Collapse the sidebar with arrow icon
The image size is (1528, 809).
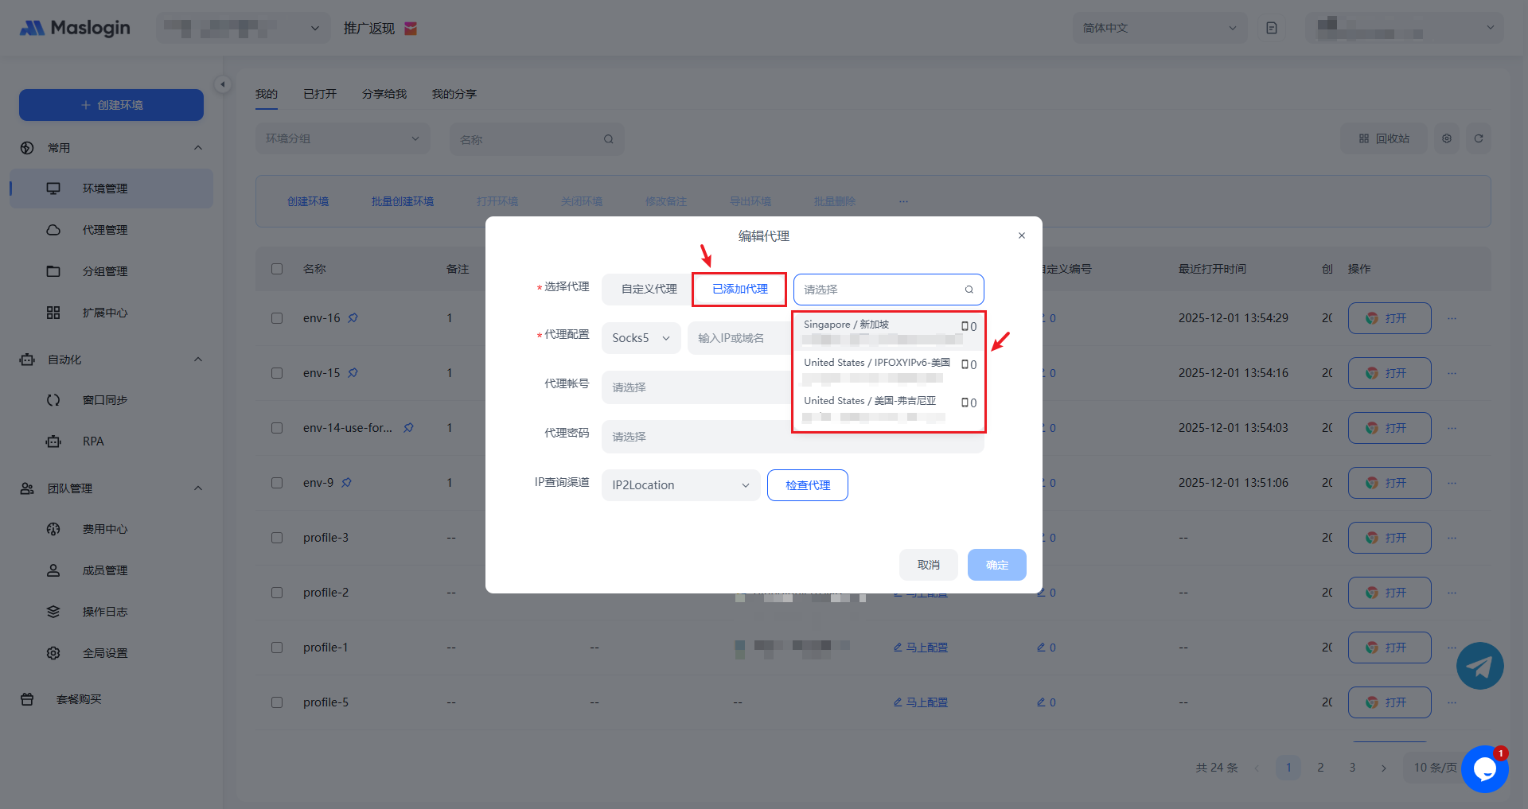(223, 84)
